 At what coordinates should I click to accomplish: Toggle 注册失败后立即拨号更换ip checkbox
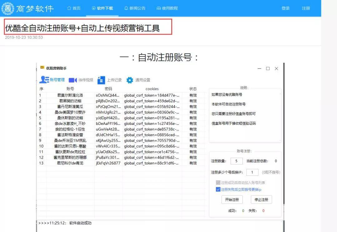coord(218,190)
